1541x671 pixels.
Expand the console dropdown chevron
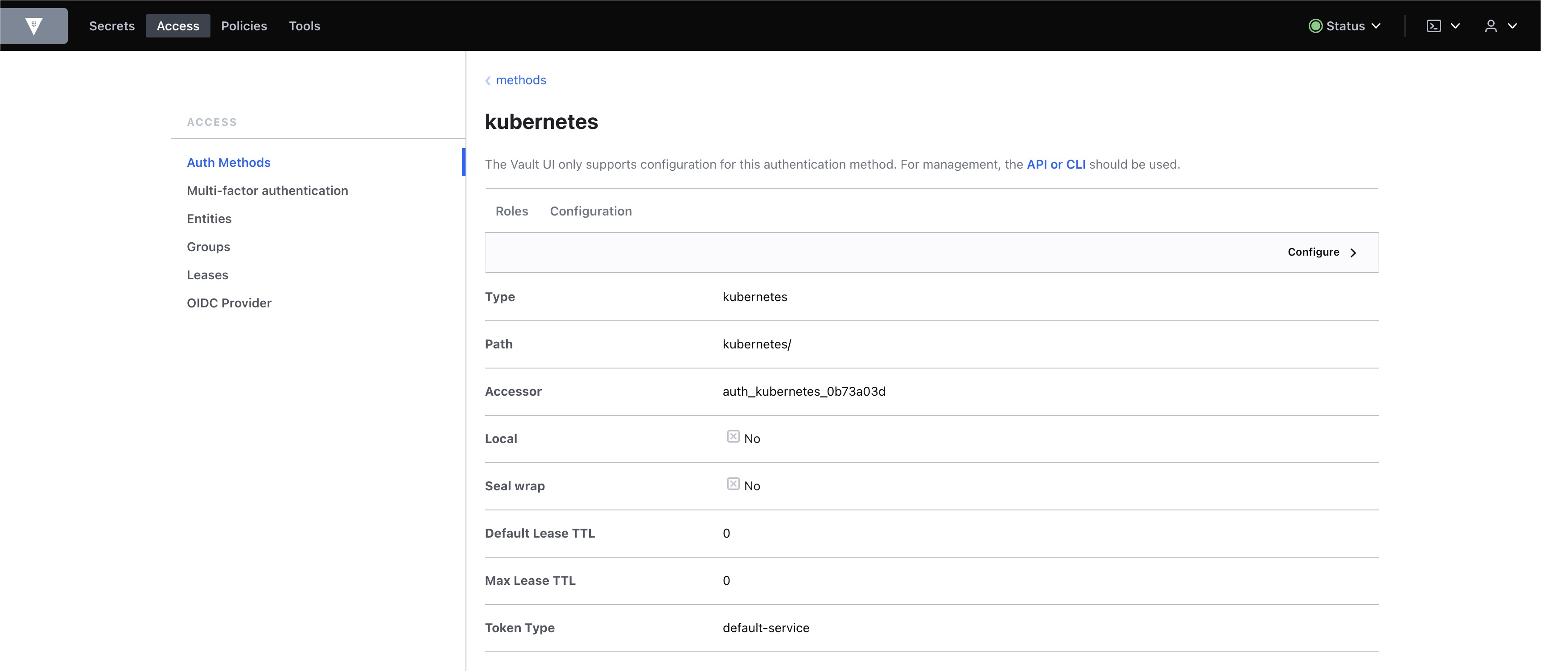1455,26
